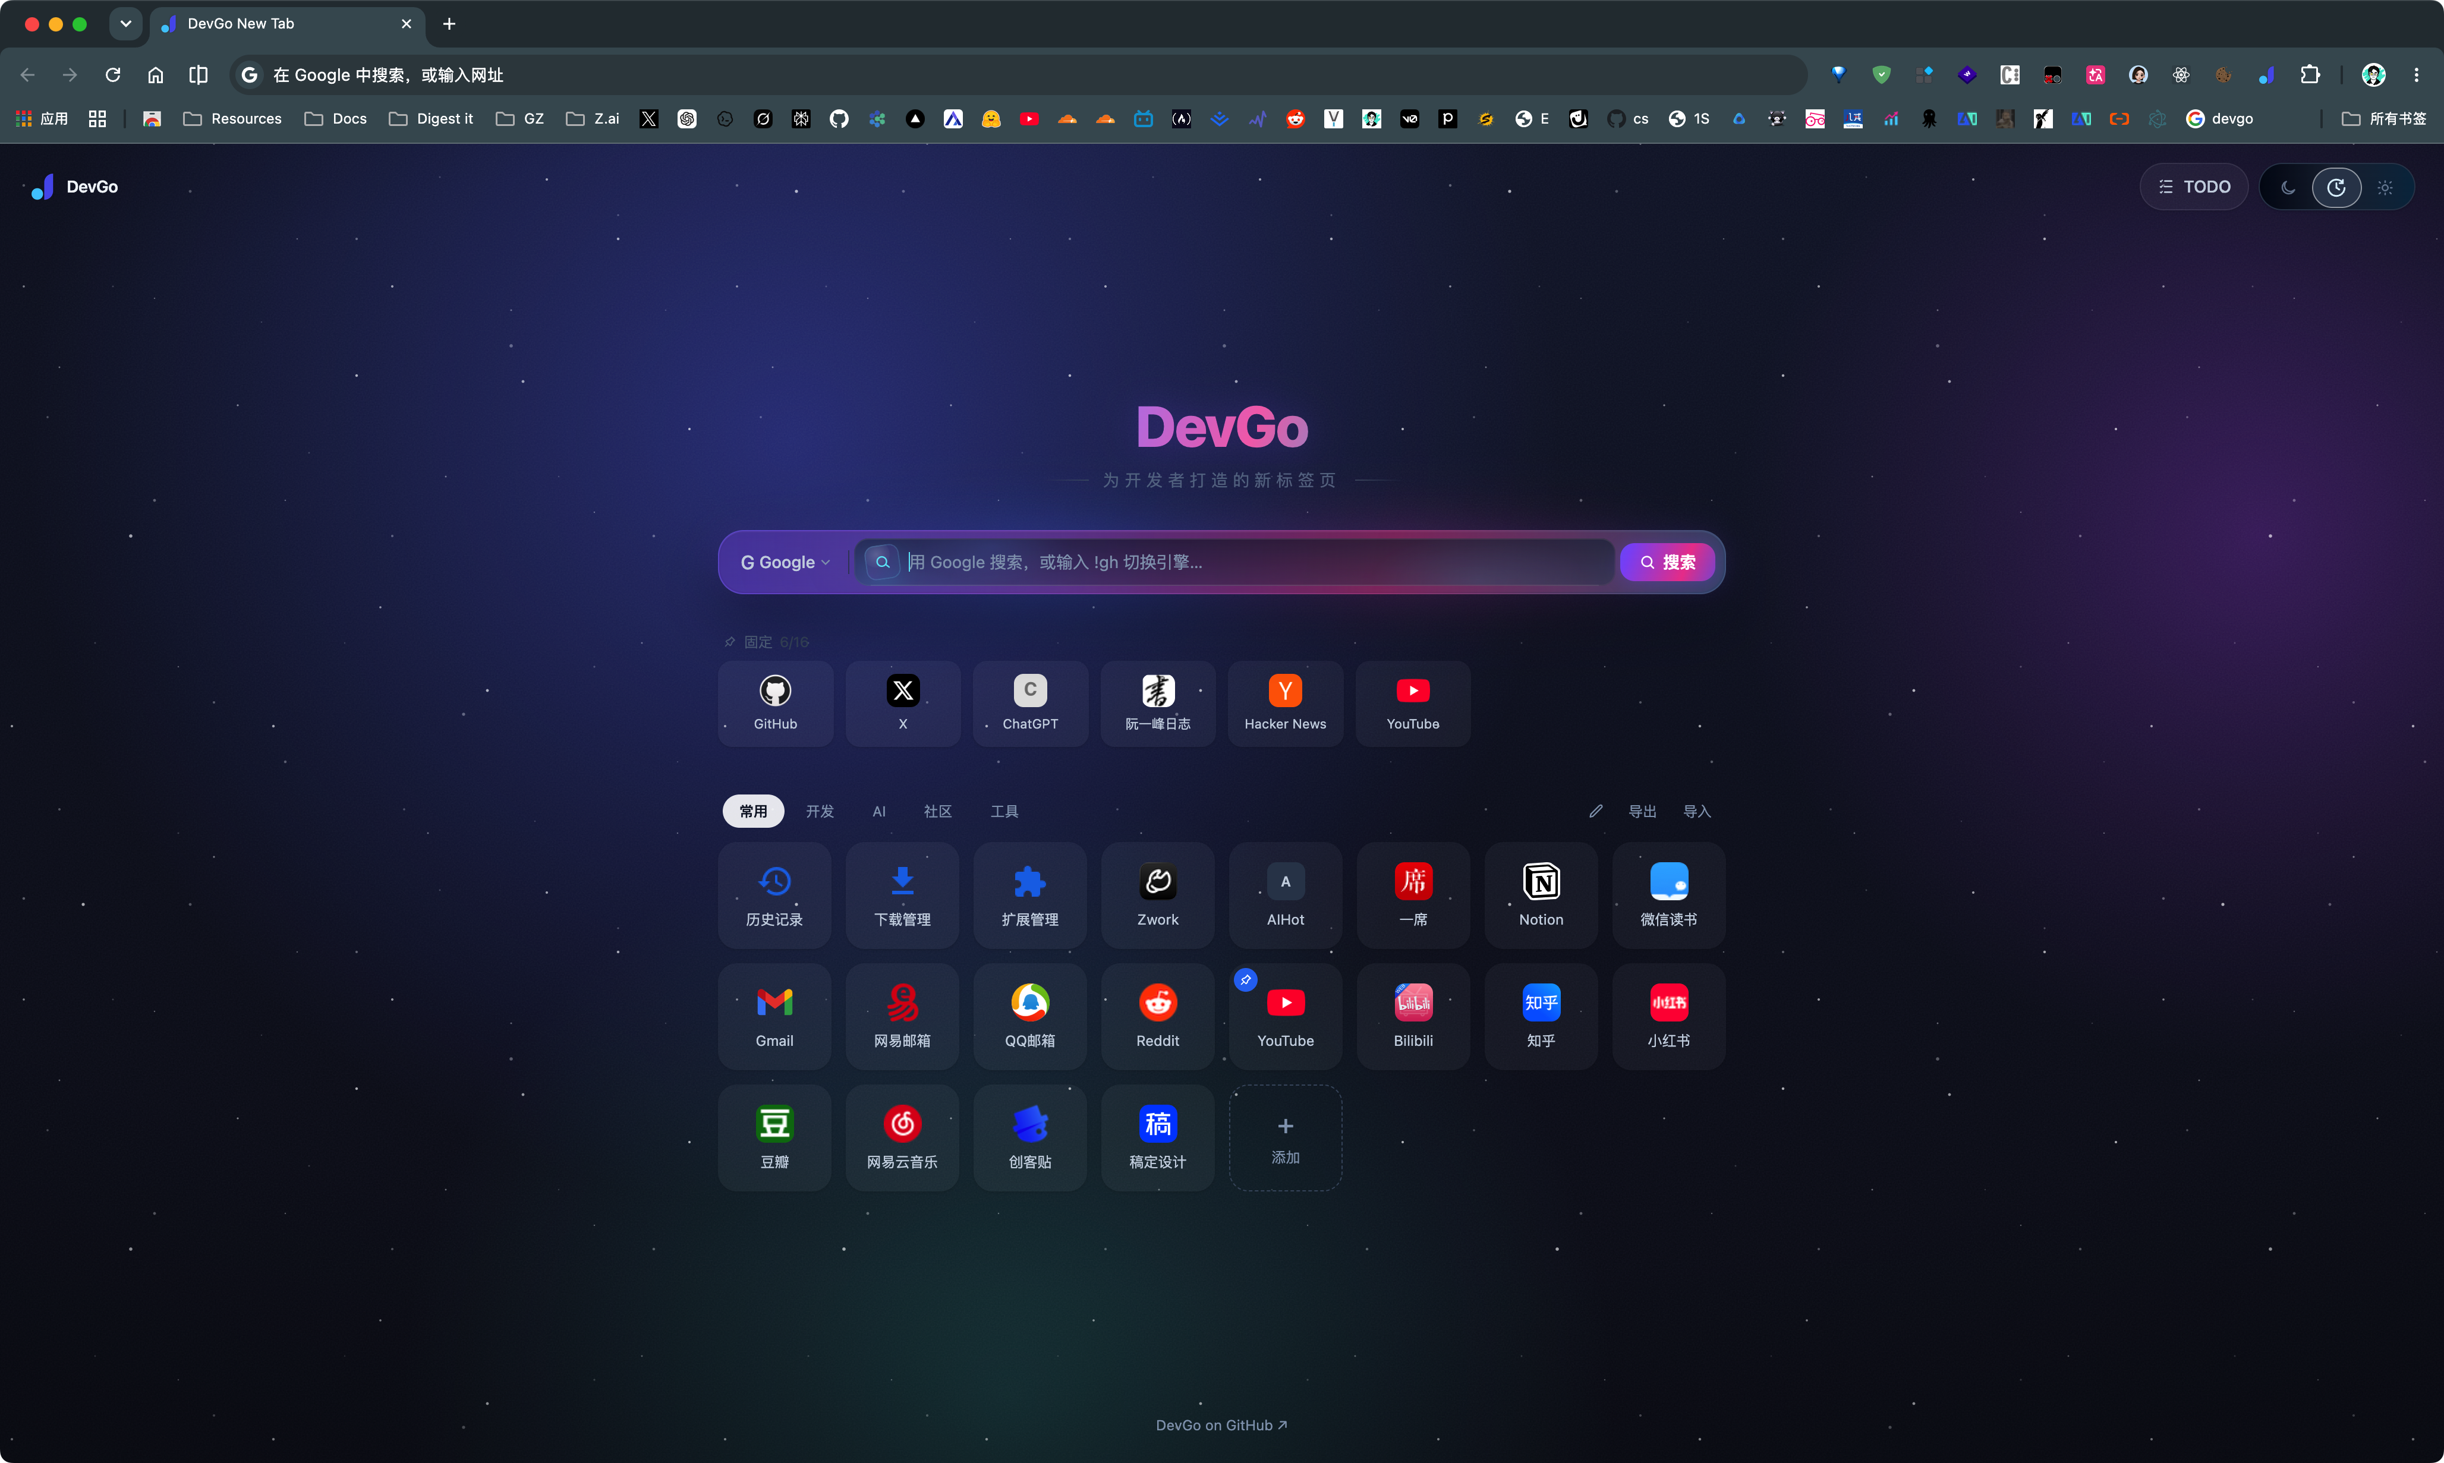This screenshot has width=2444, height=1463.
Task: Select the auto theme clock toggle
Action: pyautogui.click(x=2336, y=187)
